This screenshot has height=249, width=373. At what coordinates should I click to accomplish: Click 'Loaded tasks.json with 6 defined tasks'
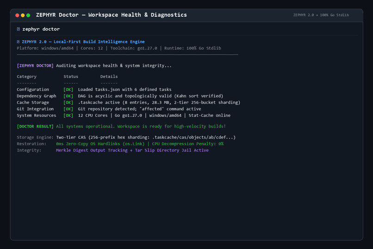124,89
